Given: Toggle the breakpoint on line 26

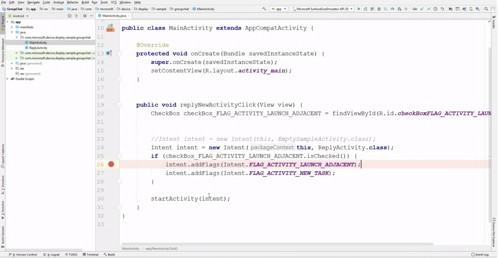Looking at the screenshot, I should coord(111,164).
